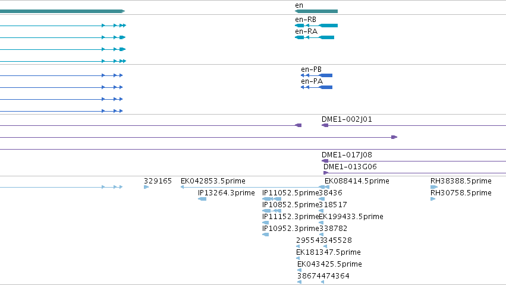Select the en-RB transcript label
The height and width of the screenshot is (285, 506).
[306, 20]
